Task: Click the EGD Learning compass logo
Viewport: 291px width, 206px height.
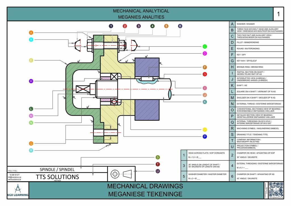Action: click(x=18, y=190)
